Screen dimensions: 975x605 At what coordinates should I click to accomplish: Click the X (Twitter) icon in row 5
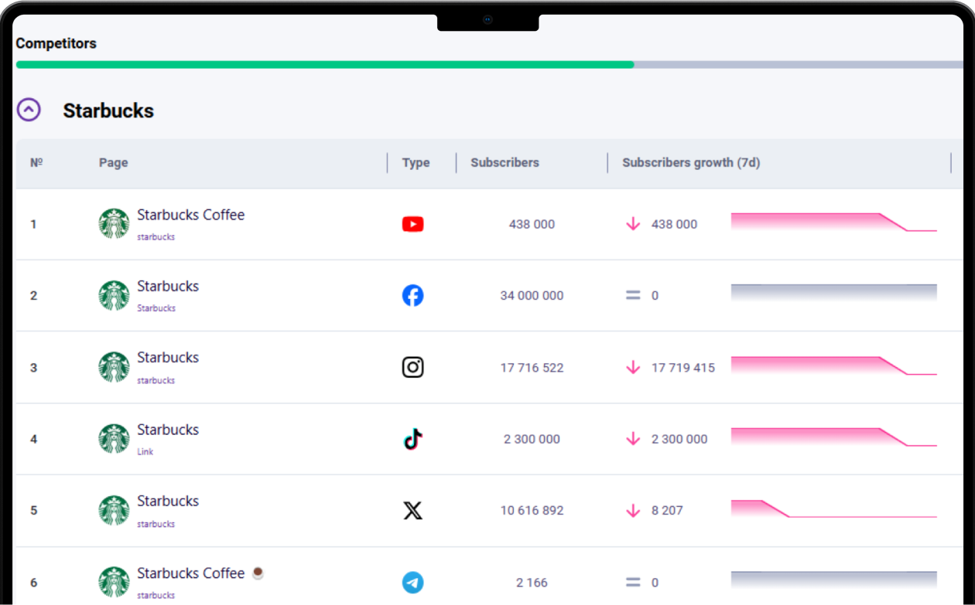coord(413,510)
